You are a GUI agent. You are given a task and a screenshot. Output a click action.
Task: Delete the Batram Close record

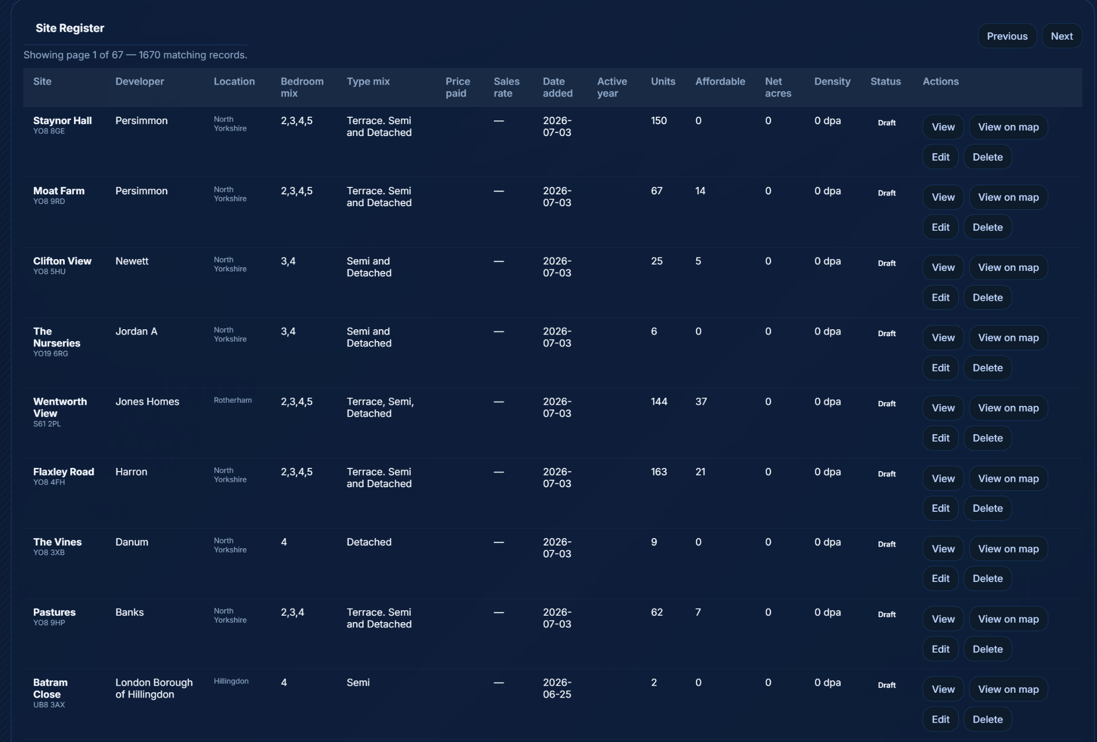tap(987, 719)
